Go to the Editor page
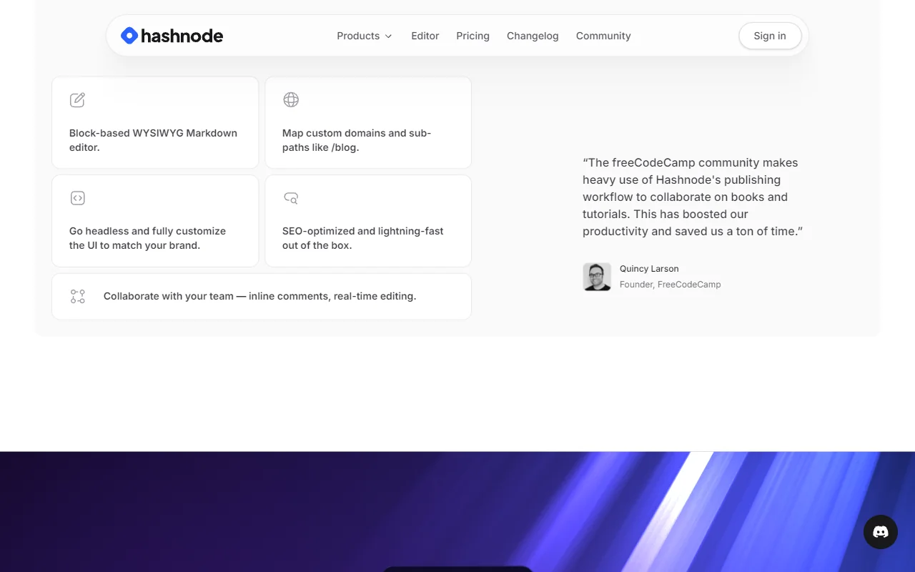Image resolution: width=915 pixels, height=572 pixels. [425, 36]
